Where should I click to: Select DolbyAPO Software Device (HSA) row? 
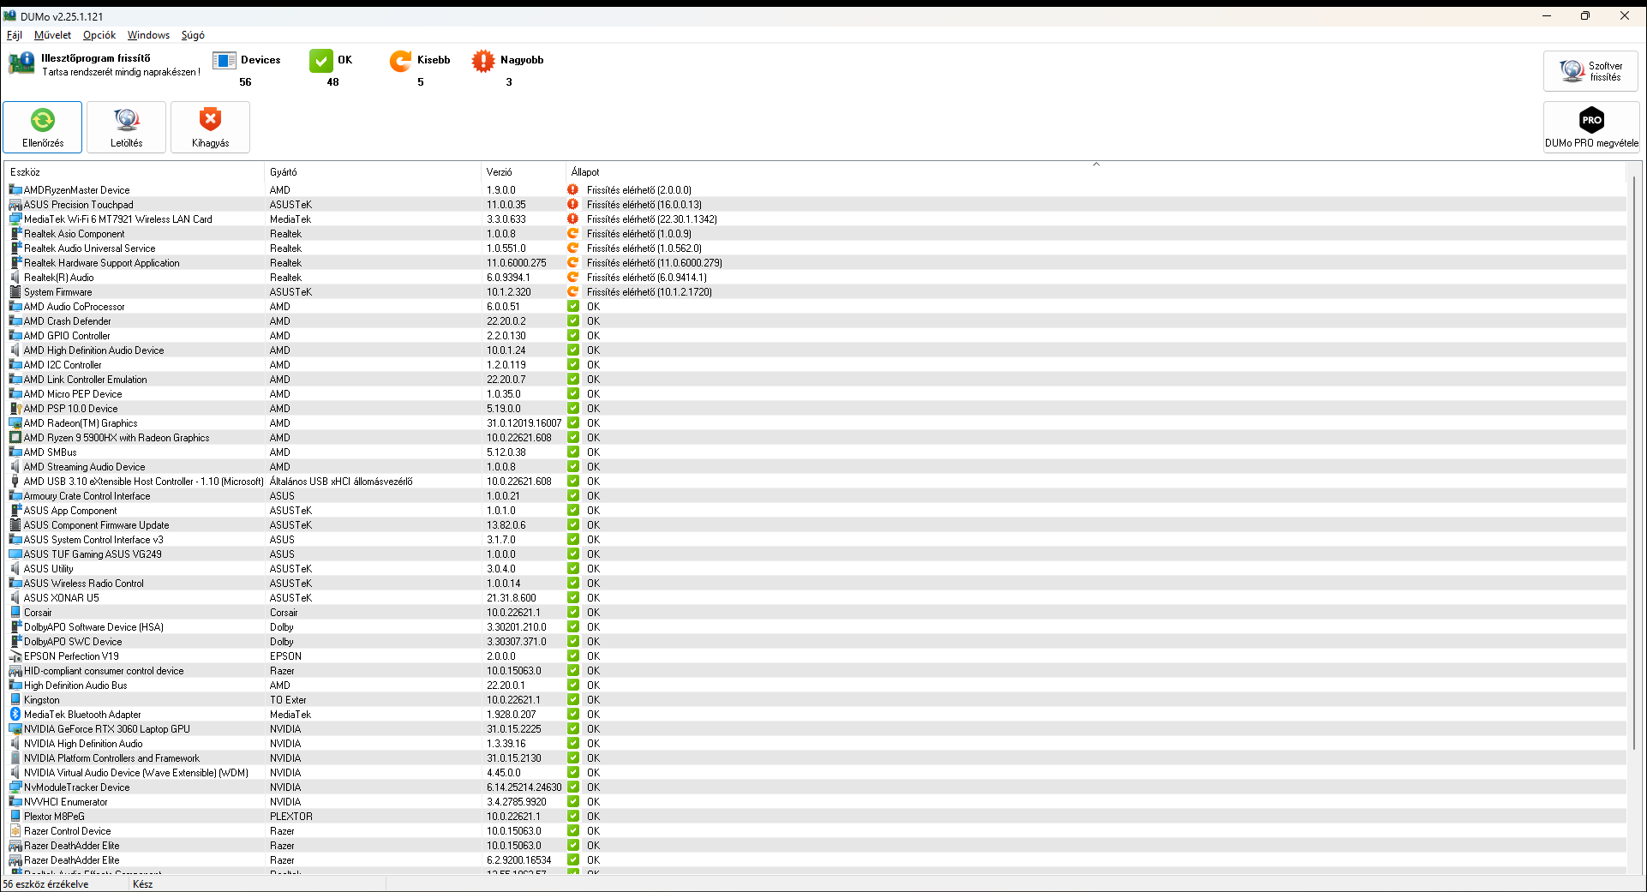point(815,627)
